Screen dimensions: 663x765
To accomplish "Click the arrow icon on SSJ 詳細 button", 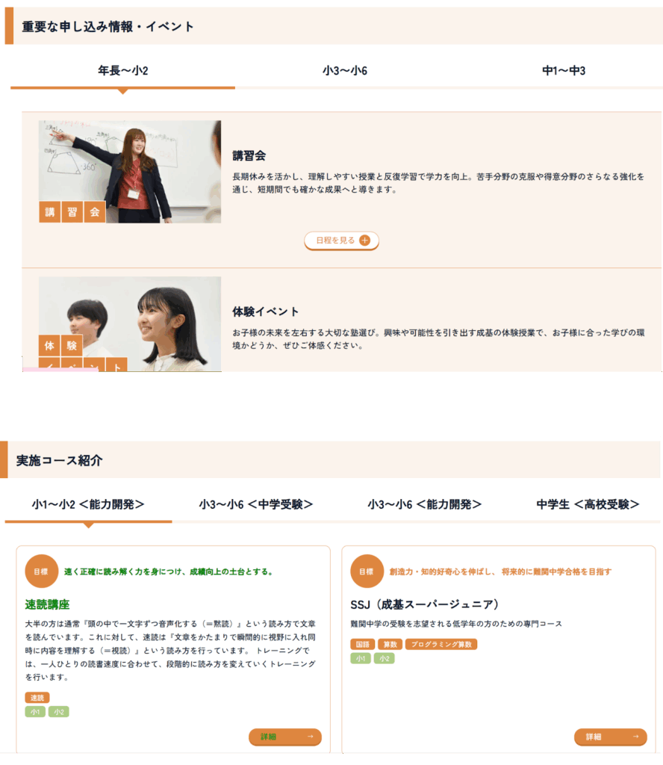I will 635,737.
